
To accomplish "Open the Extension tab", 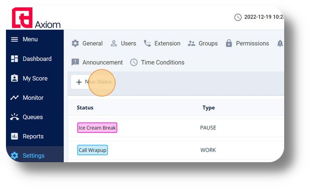I will [x=162, y=43].
